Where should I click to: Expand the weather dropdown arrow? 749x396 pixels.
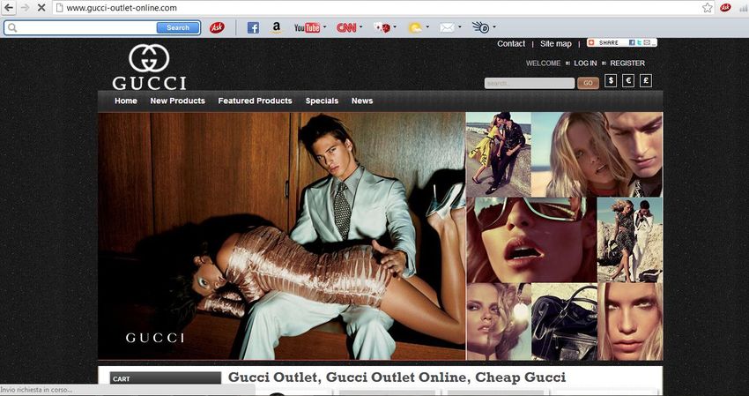[427, 26]
